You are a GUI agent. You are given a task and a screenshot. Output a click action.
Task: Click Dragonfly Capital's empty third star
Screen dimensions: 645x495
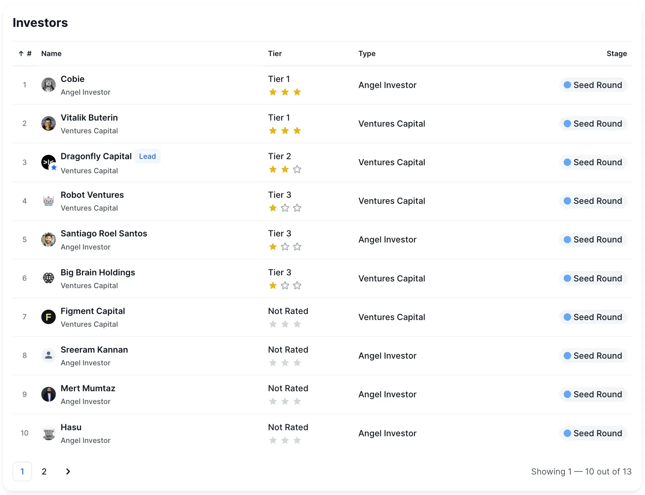pyautogui.click(x=297, y=170)
